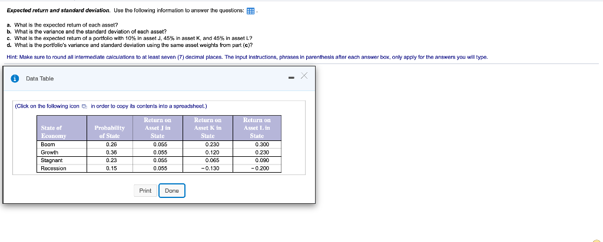Click question b about variance and standard deviation

(x=87, y=32)
